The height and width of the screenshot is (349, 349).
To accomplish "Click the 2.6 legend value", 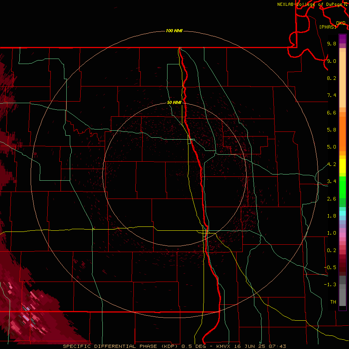I will tap(332, 199).
